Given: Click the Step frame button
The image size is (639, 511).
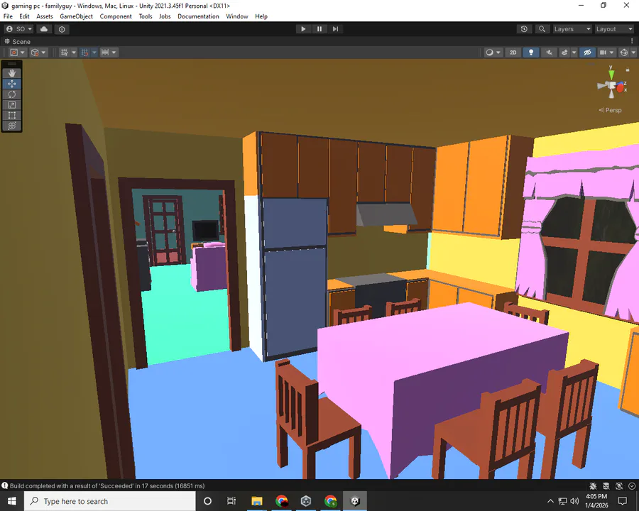Looking at the screenshot, I should [x=335, y=29].
